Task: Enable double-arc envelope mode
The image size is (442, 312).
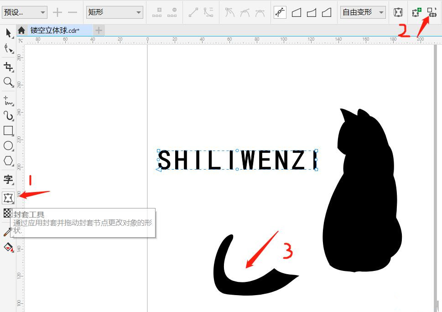Action: 327,12
